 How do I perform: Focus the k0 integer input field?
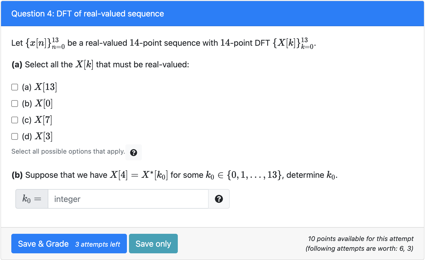(128, 199)
